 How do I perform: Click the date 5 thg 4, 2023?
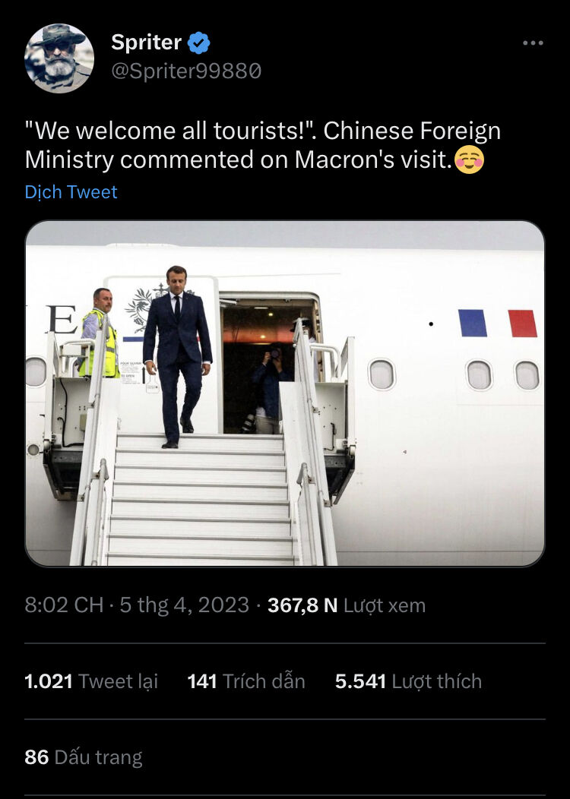pos(184,605)
